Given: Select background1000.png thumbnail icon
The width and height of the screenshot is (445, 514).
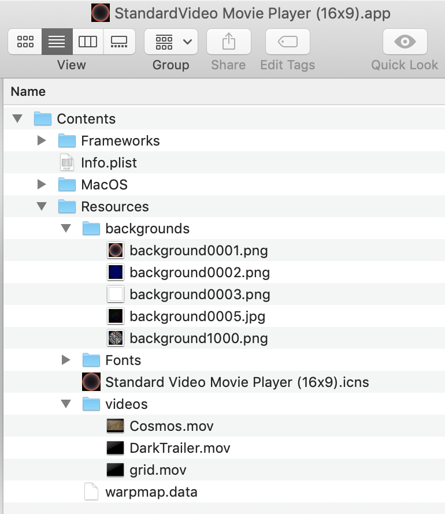Looking at the screenshot, I should click(116, 338).
